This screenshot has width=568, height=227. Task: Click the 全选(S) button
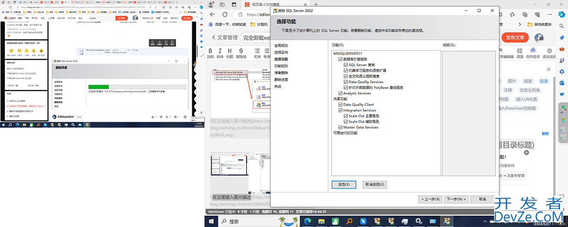[344, 184]
